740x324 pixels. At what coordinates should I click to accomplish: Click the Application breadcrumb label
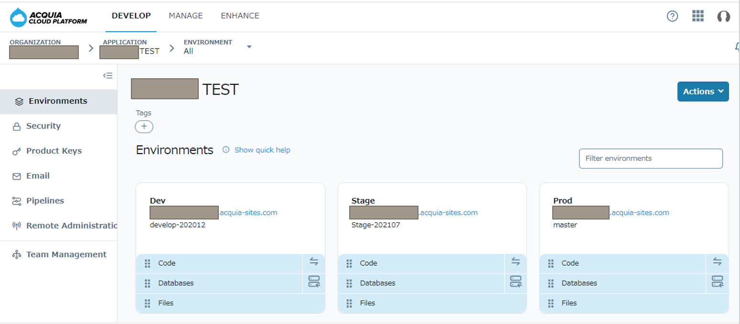[x=125, y=42]
